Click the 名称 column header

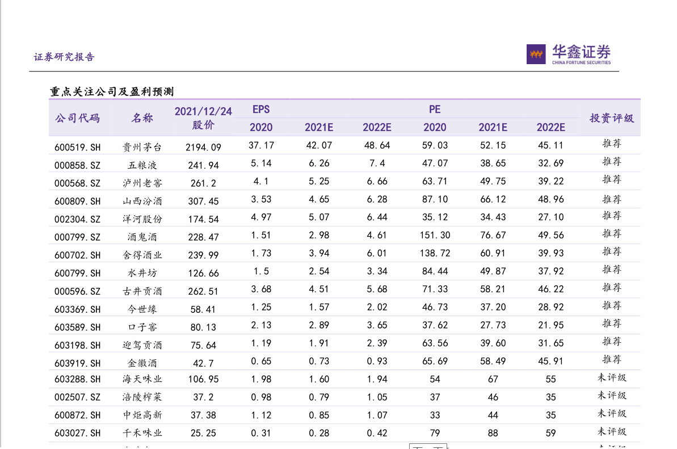[142, 118]
